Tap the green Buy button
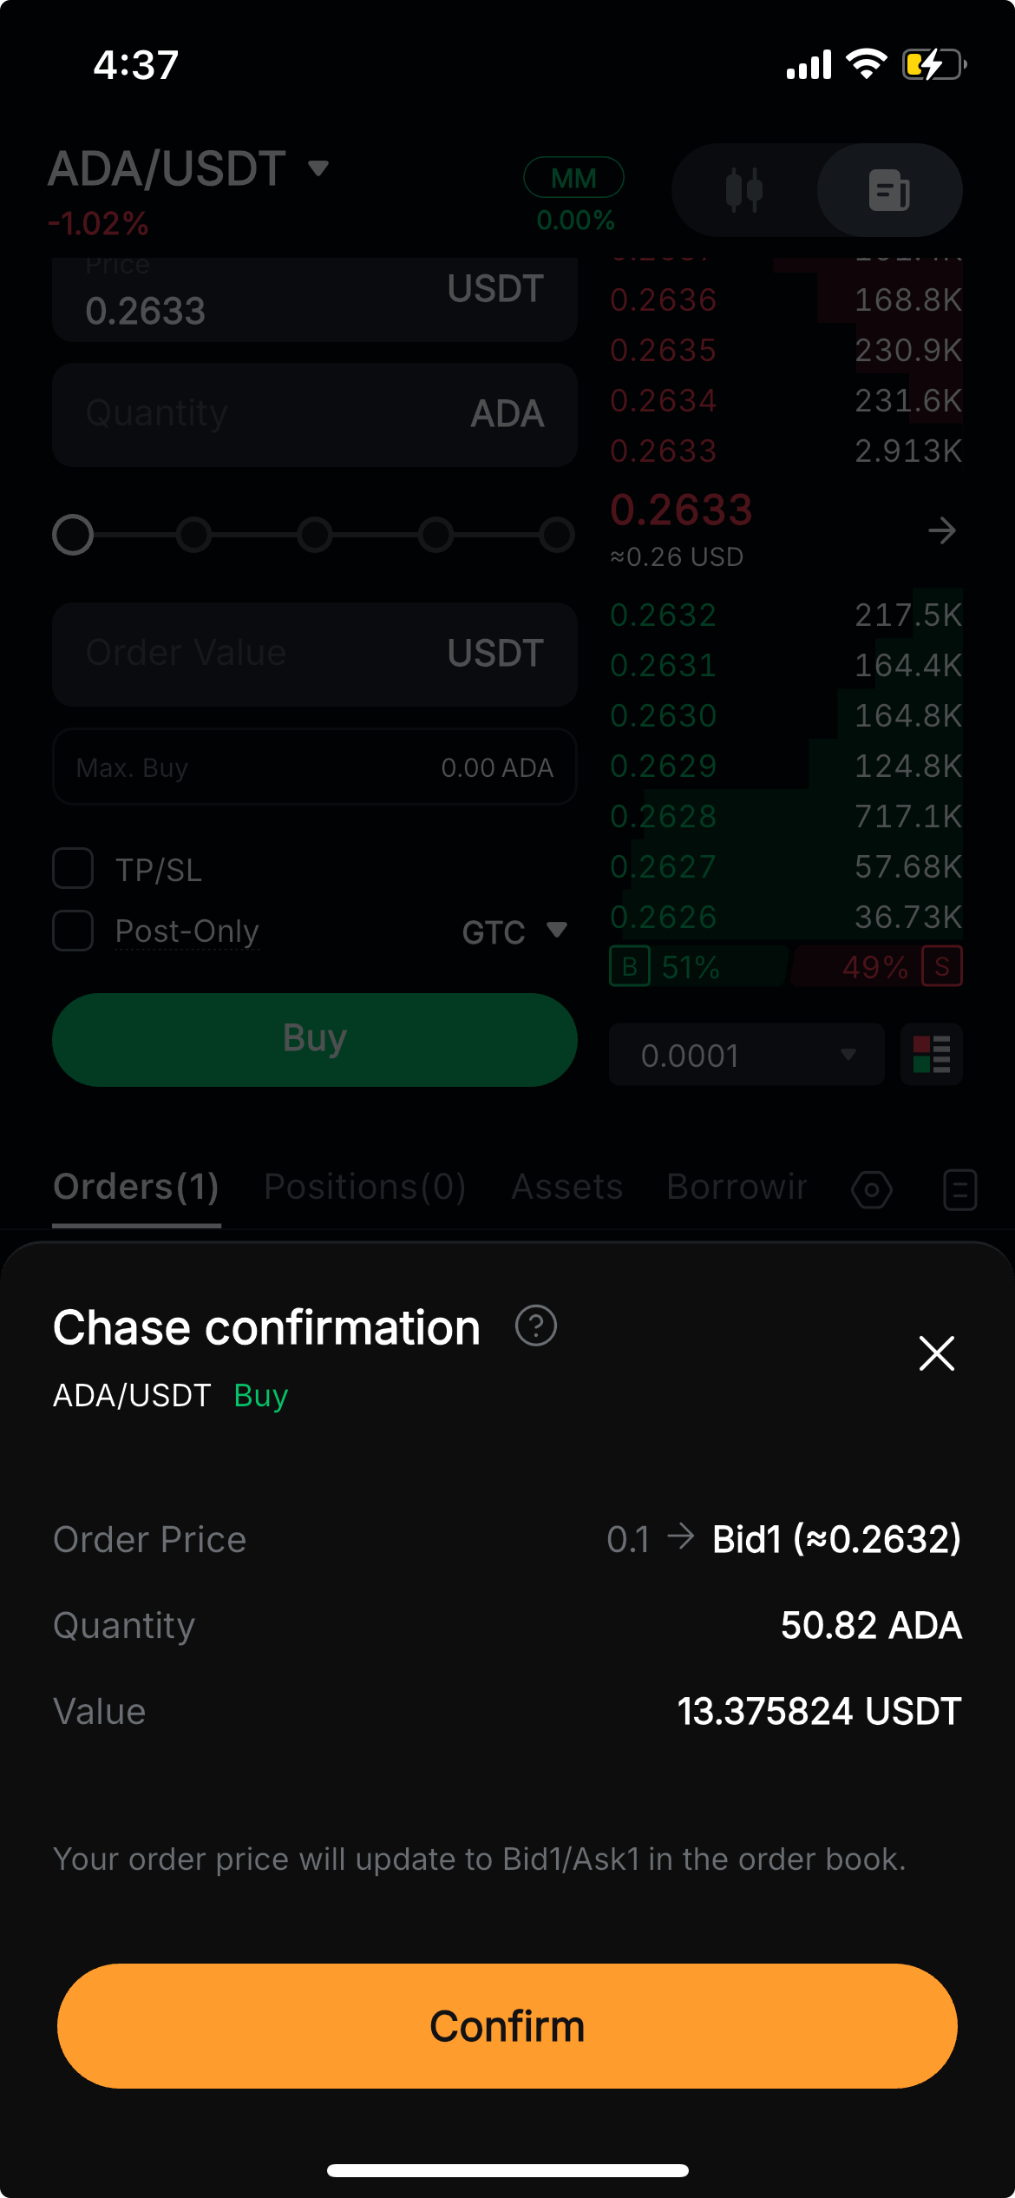 315,1039
